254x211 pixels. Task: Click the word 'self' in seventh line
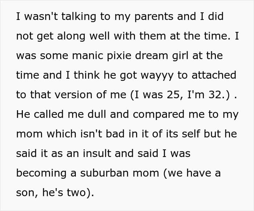[x=191, y=134]
